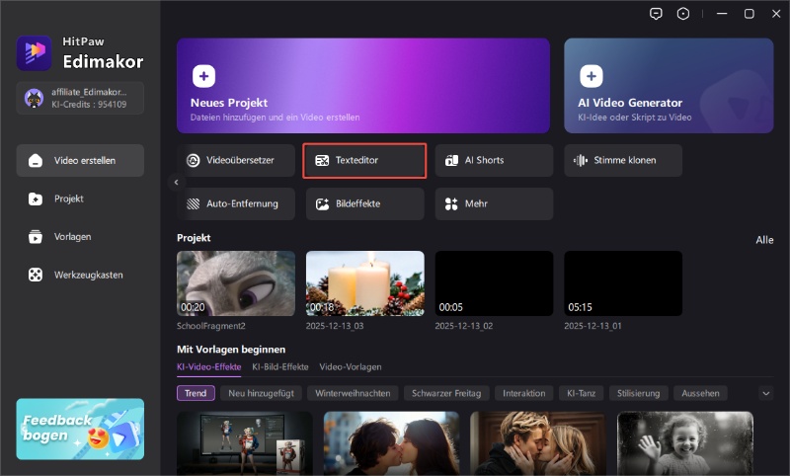Viewport: 790px width, 476px height.
Task: Click the hexagon settings icon in title bar
Action: click(683, 14)
